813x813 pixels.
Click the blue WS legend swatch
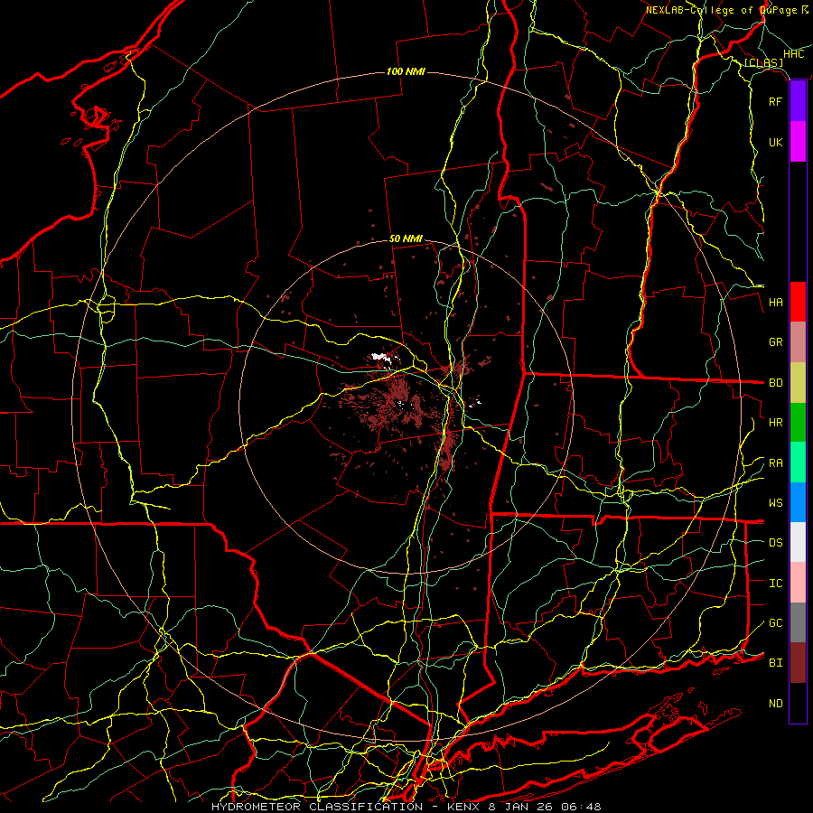(x=798, y=502)
